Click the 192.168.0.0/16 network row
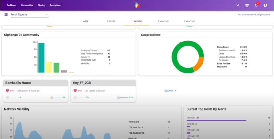 149,133
